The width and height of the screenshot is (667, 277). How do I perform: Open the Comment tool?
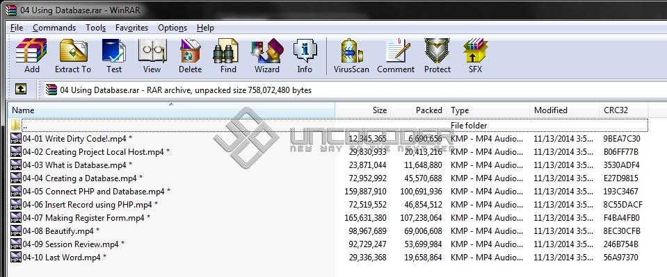[396, 56]
